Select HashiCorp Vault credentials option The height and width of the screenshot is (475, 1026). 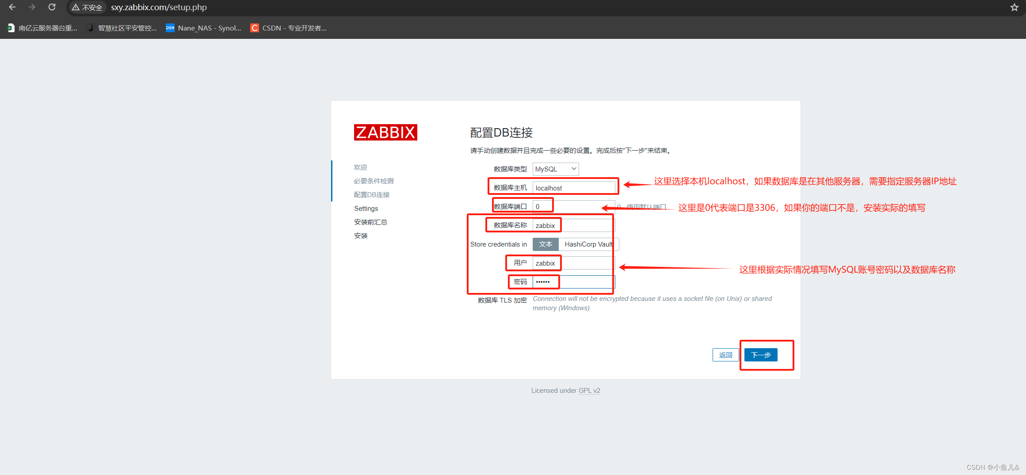click(589, 244)
